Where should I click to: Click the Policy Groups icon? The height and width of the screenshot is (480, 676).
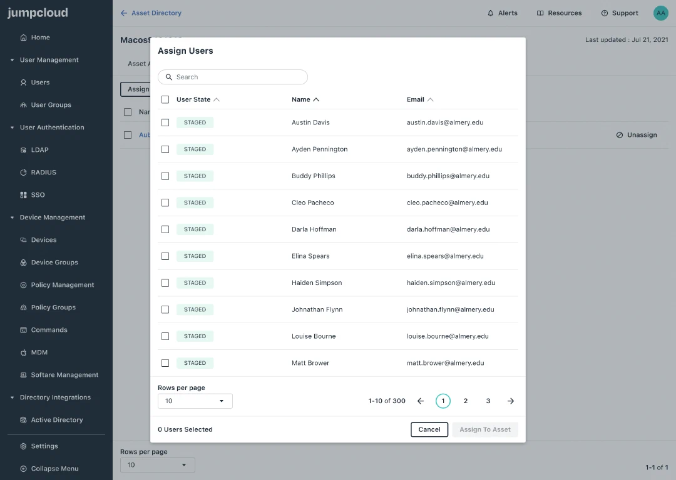point(23,307)
